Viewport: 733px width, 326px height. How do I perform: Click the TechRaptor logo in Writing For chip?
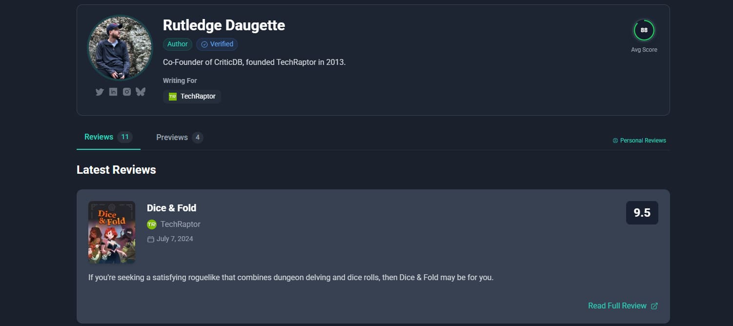click(x=173, y=97)
